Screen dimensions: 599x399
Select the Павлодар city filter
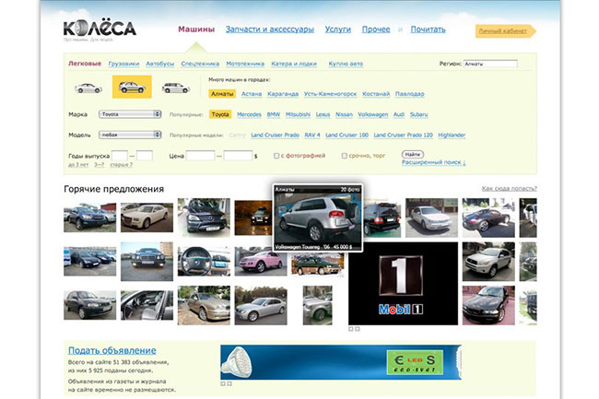pyautogui.click(x=409, y=94)
